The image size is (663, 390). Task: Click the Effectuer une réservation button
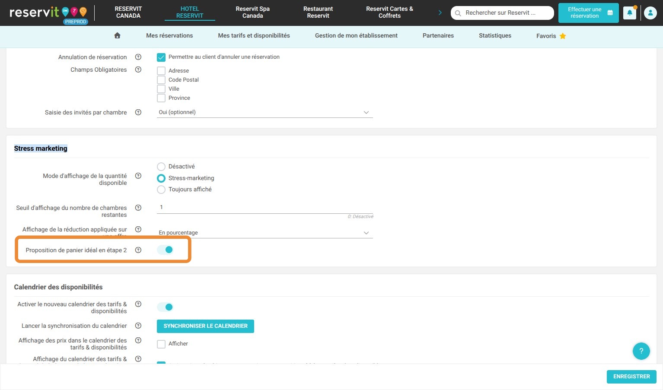tap(588, 13)
